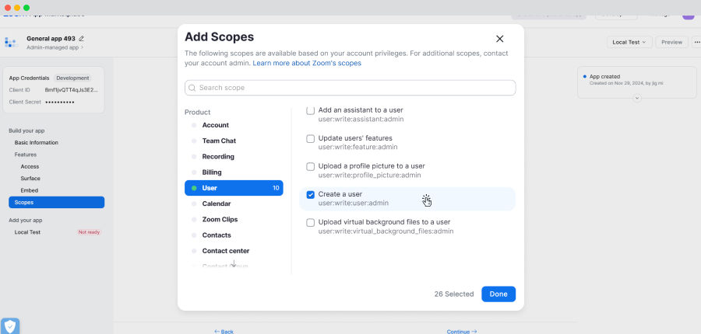Select the Recording product category
The height and width of the screenshot is (334, 701).
click(x=234, y=157)
